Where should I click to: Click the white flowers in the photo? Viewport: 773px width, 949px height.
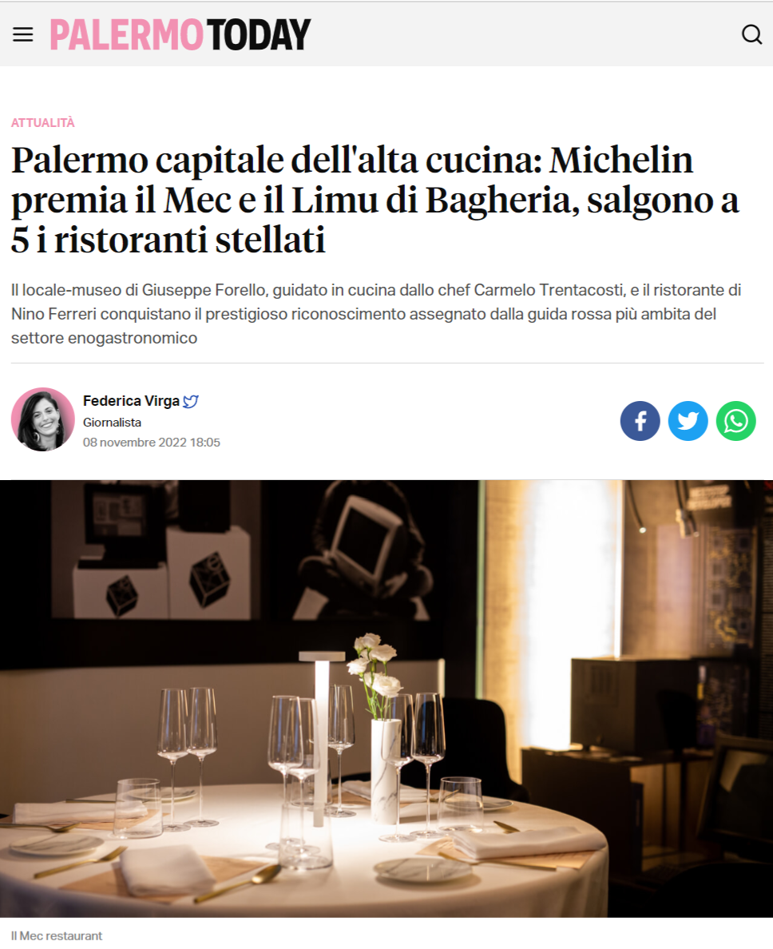coord(376,665)
